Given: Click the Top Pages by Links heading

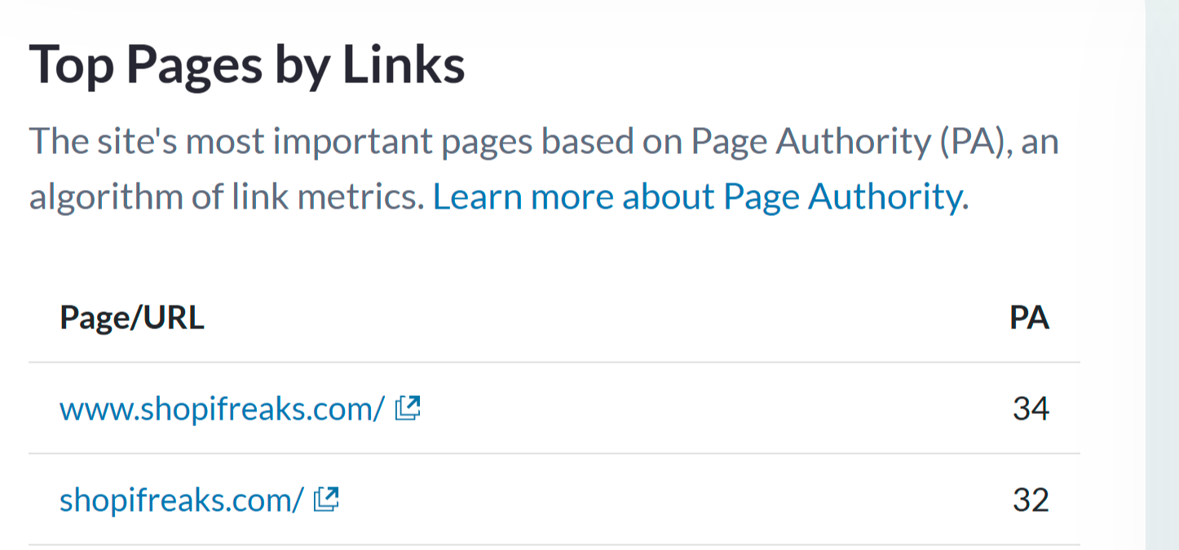Looking at the screenshot, I should point(247,67).
